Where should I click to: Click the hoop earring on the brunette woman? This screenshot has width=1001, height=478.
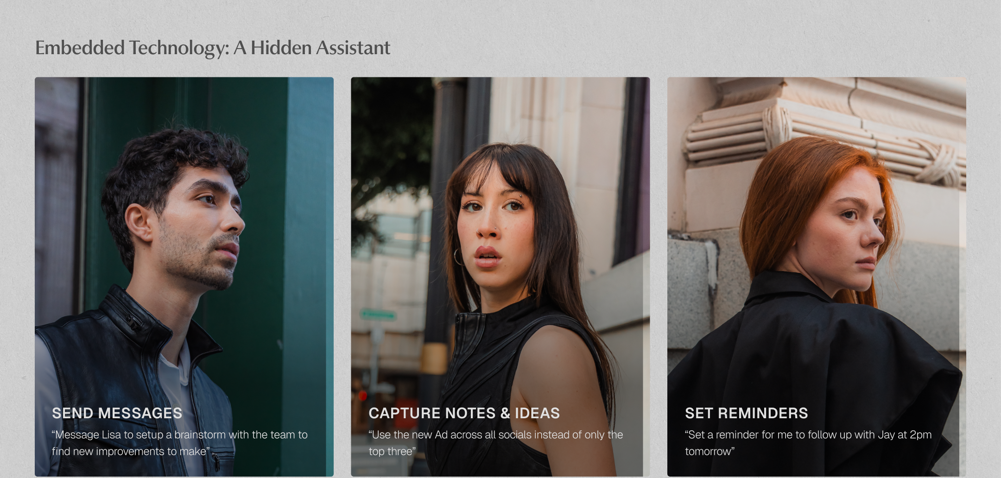(x=458, y=257)
